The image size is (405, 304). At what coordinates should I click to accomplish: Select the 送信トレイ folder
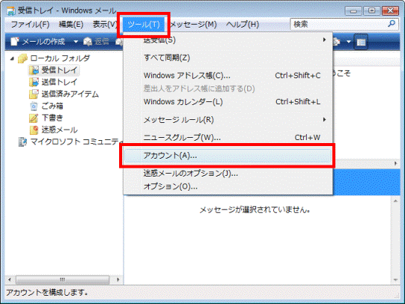click(x=60, y=82)
